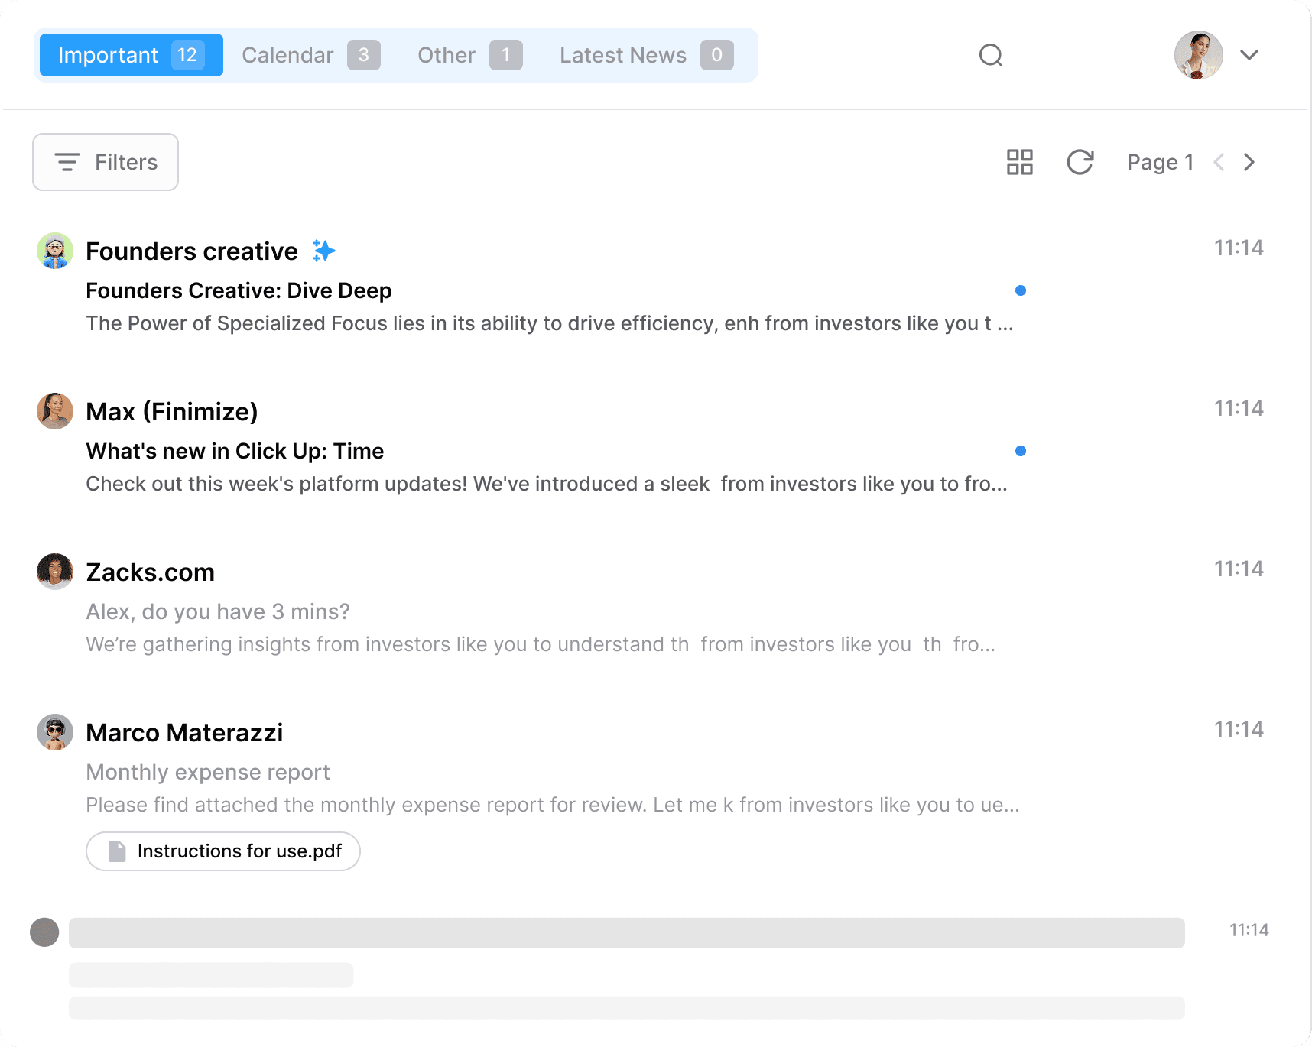This screenshot has height=1047, width=1312.
Task: Open email subject Founders Creative: Dive Deep
Action: pos(239,290)
